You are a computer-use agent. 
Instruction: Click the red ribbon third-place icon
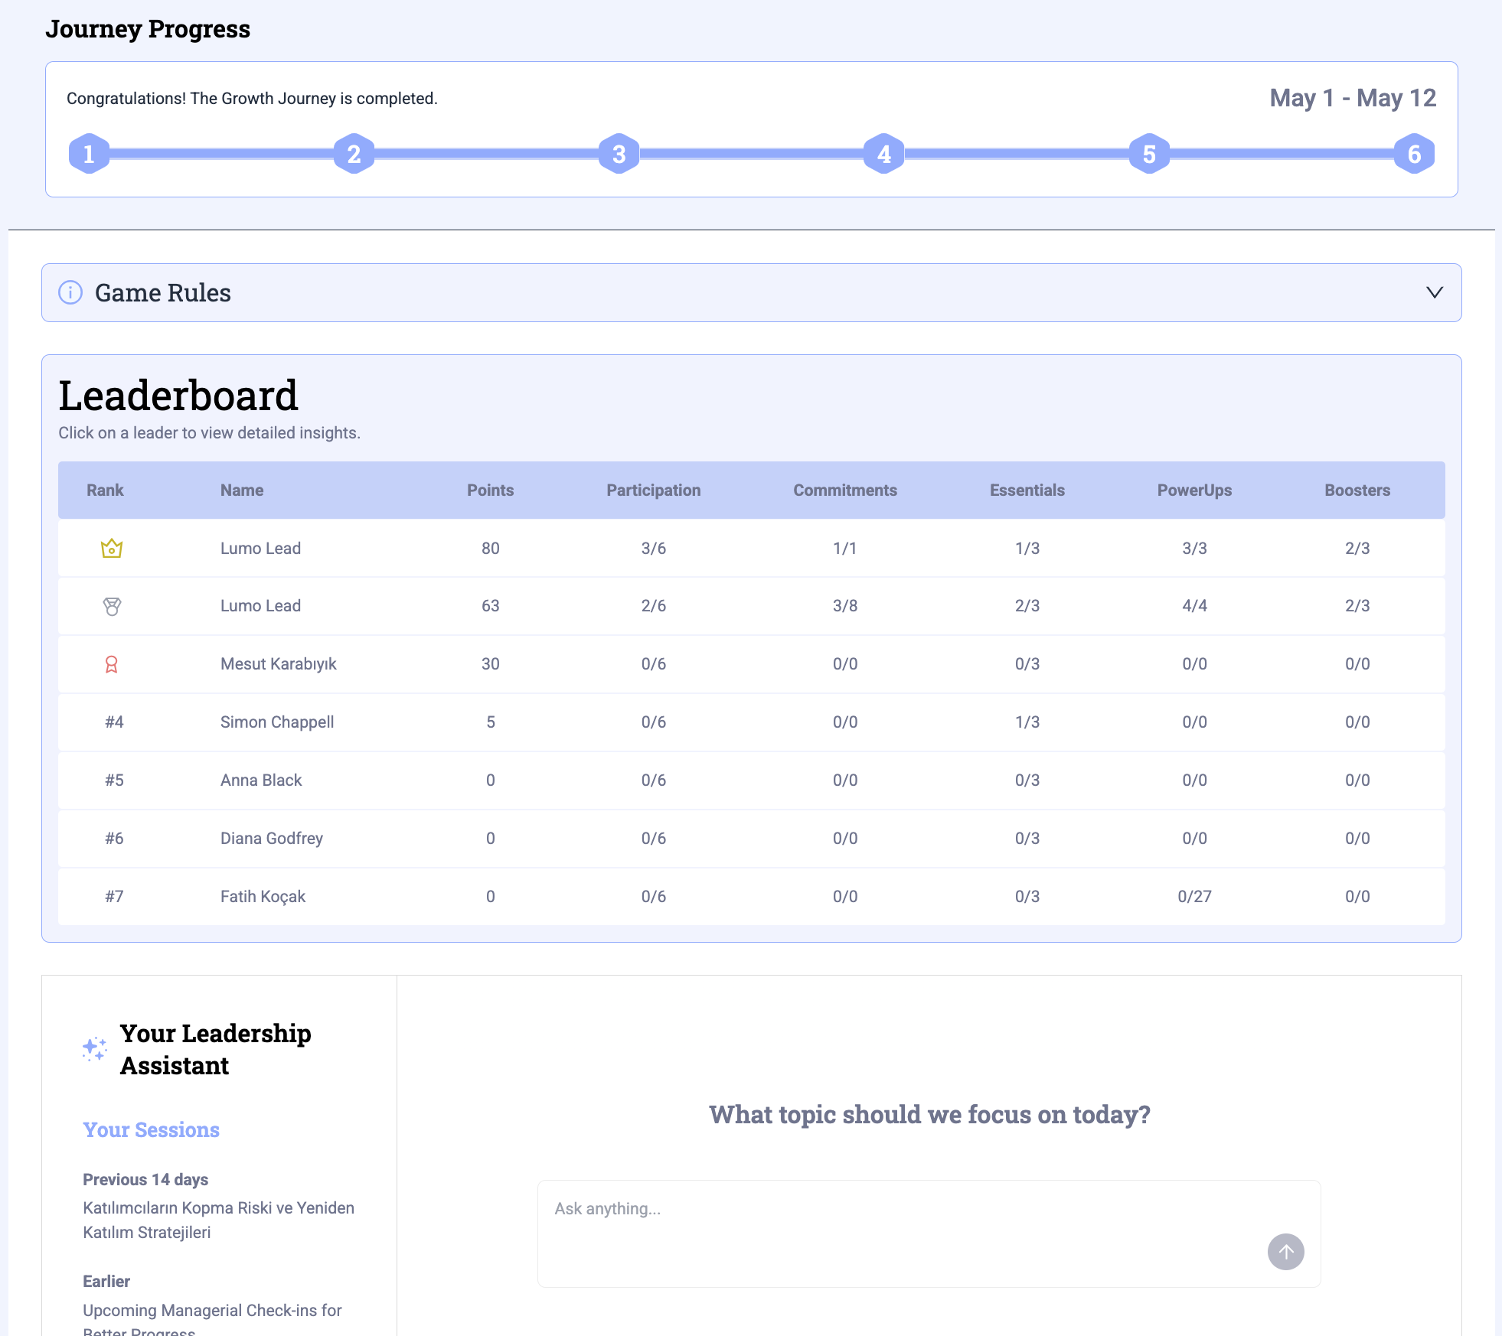[112, 664]
